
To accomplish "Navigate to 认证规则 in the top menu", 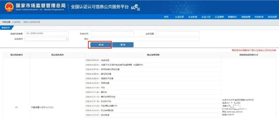I will [x=219, y=17].
